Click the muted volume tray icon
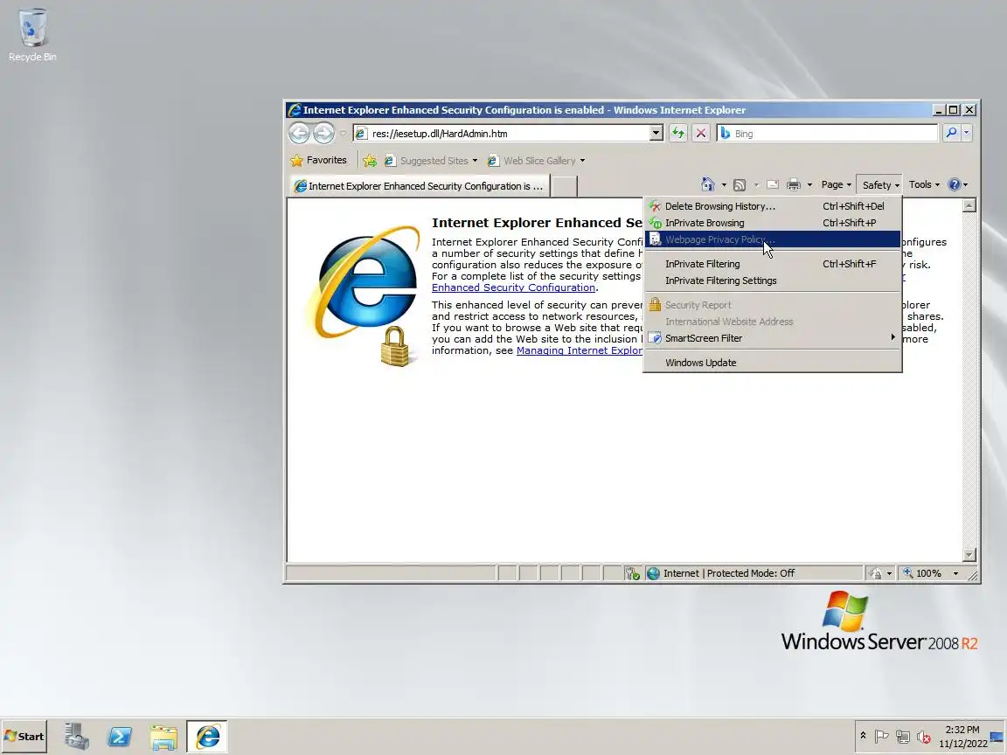The image size is (1007, 755). [x=923, y=737]
